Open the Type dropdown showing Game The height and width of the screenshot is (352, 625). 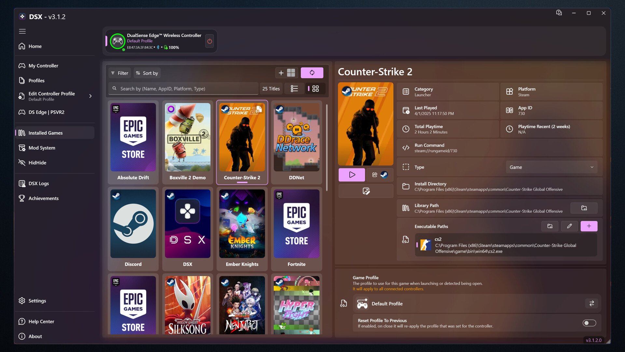pos(551,167)
